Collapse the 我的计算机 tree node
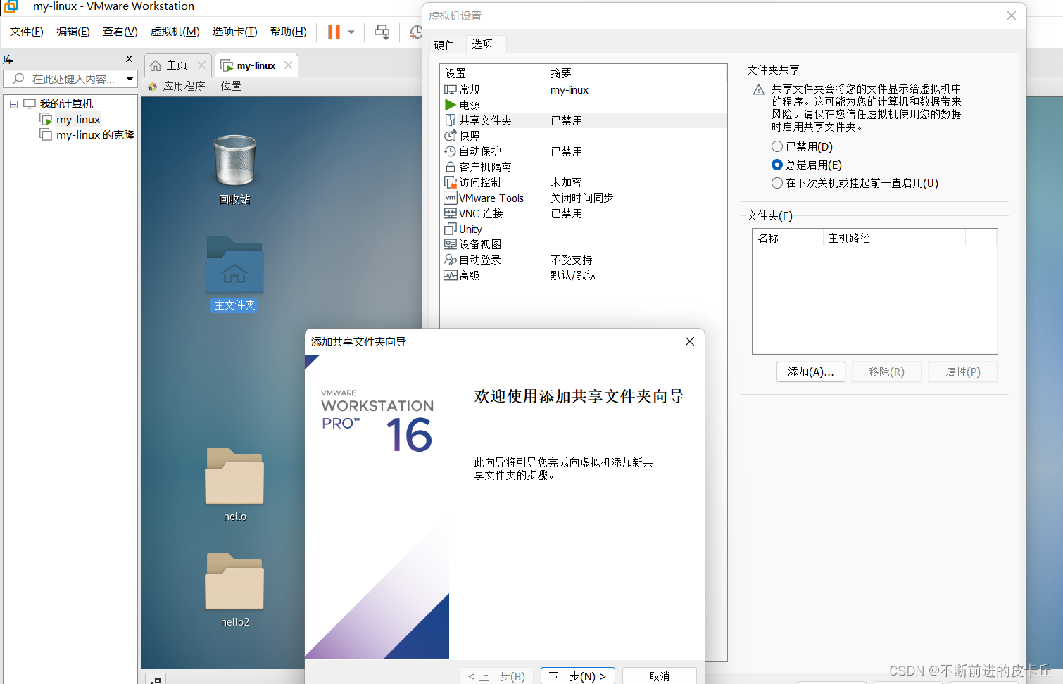1063x684 pixels. point(13,104)
